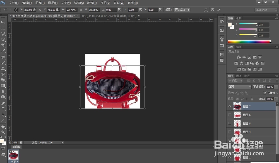
Task: Select the Path Selection tool
Action: pyautogui.click(x=3, y=115)
